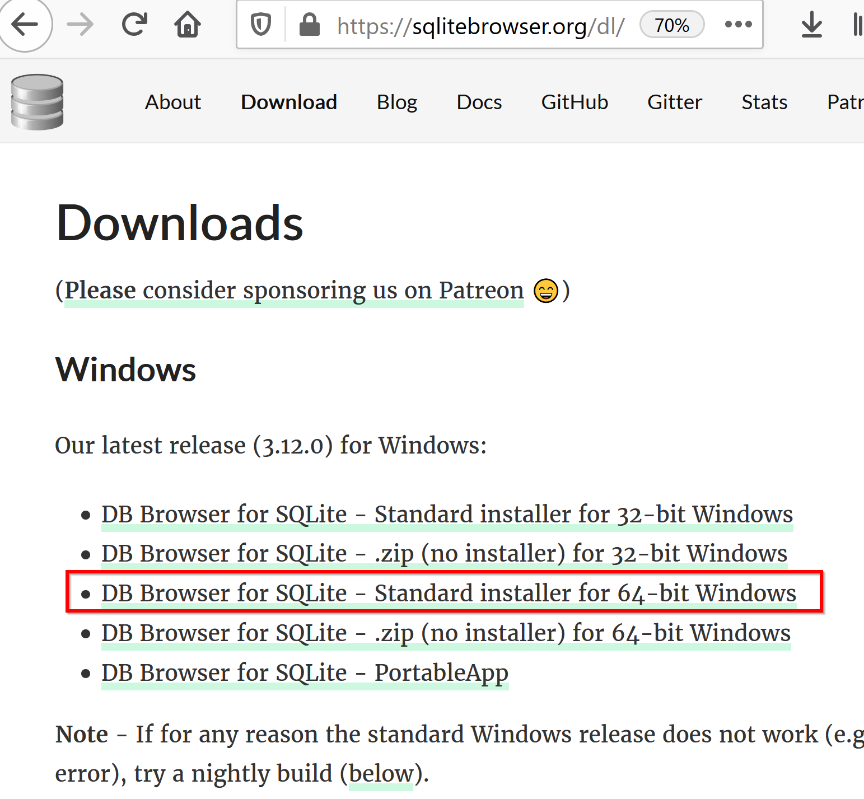Go to the browser Home icon

pyautogui.click(x=188, y=24)
